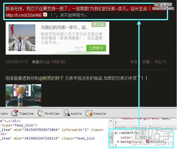Expand the background property triangle
The height and width of the screenshot is (149, 177).
pos(118,142)
